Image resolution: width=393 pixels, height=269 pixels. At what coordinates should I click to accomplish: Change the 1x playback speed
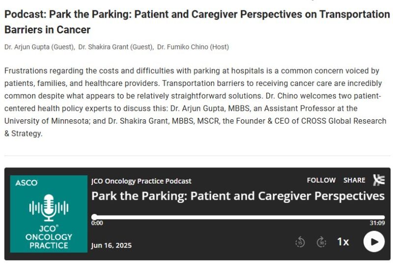343,242
